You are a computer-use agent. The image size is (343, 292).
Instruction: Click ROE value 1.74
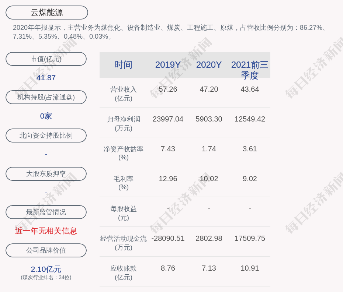coord(209,149)
